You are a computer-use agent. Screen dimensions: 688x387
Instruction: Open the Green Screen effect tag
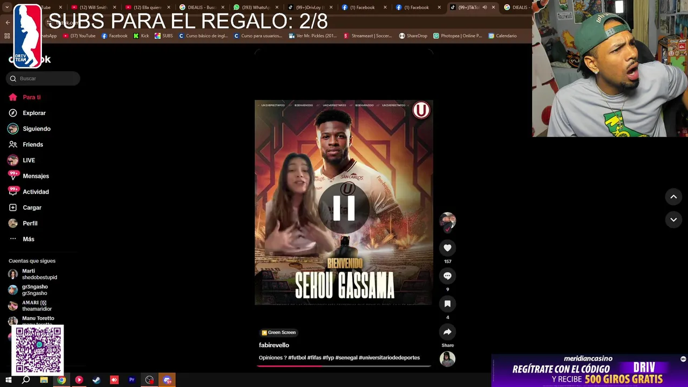278,333
